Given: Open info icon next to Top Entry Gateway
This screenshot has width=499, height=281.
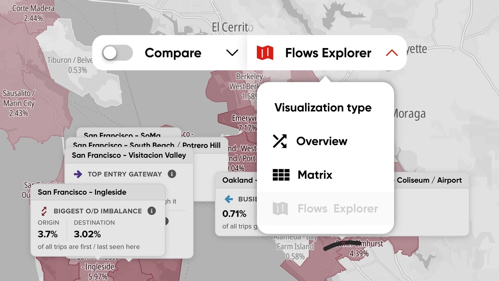Looking at the screenshot, I should coord(172,174).
